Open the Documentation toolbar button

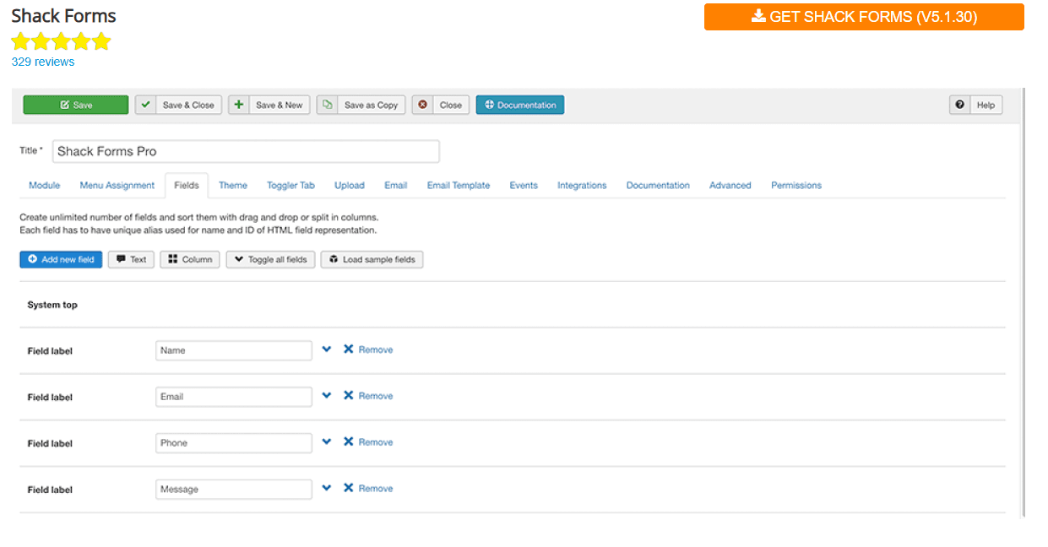click(519, 105)
